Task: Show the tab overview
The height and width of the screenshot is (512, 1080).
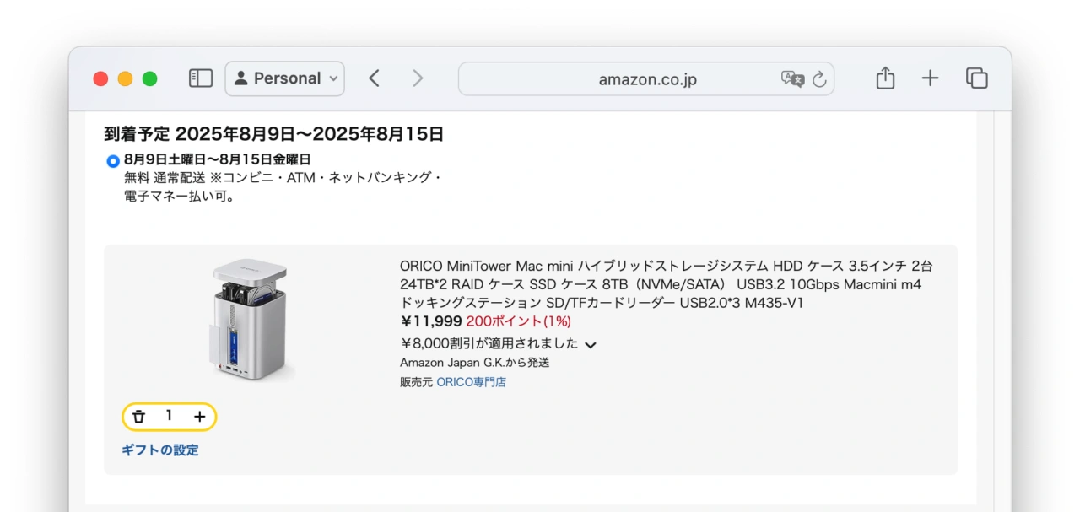Action: (x=975, y=78)
